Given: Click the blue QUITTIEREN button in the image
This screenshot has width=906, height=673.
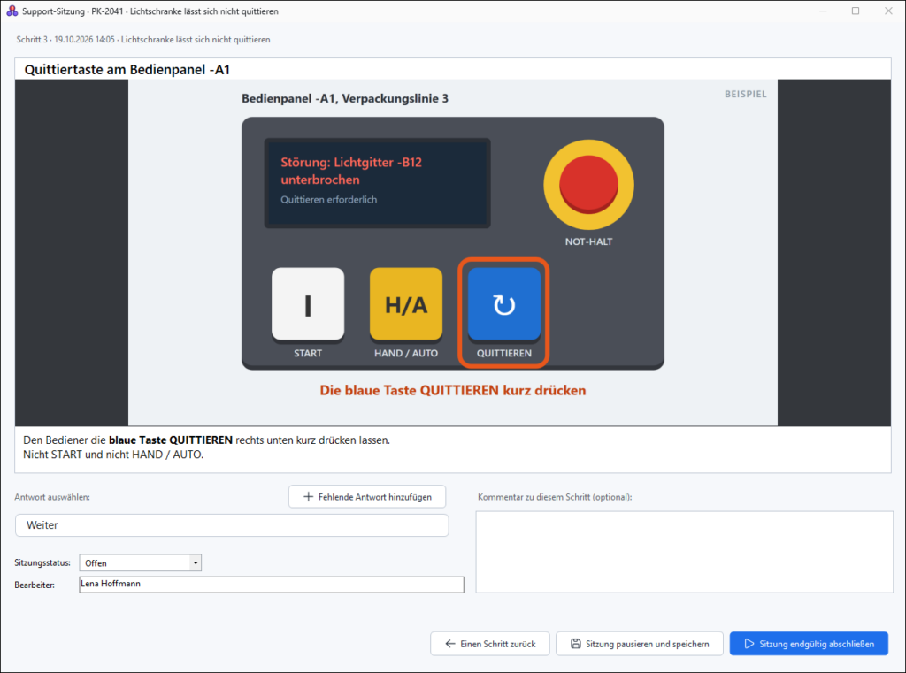Looking at the screenshot, I should coord(503,304).
